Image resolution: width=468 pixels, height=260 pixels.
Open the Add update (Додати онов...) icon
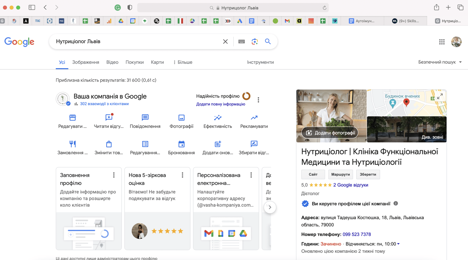coord(218,144)
